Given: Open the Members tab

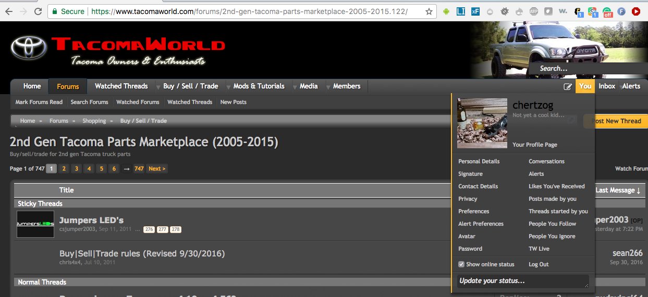Looking at the screenshot, I should (347, 86).
